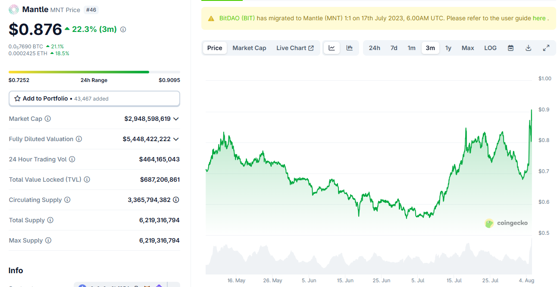The width and height of the screenshot is (557, 287).
Task: Open the chart date range calendar icon
Action: pyautogui.click(x=510, y=48)
